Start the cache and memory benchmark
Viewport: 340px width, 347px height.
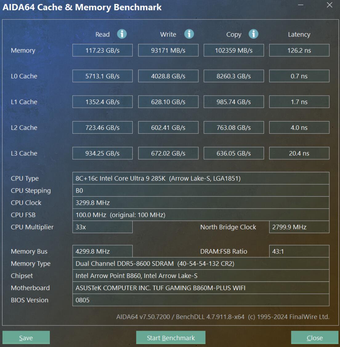click(171, 337)
